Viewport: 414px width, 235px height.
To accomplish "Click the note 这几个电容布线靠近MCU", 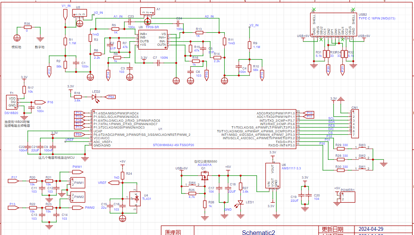I will pyautogui.click(x=56, y=158).
